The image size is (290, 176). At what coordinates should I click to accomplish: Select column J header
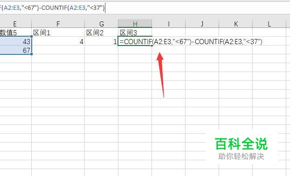click(202, 24)
